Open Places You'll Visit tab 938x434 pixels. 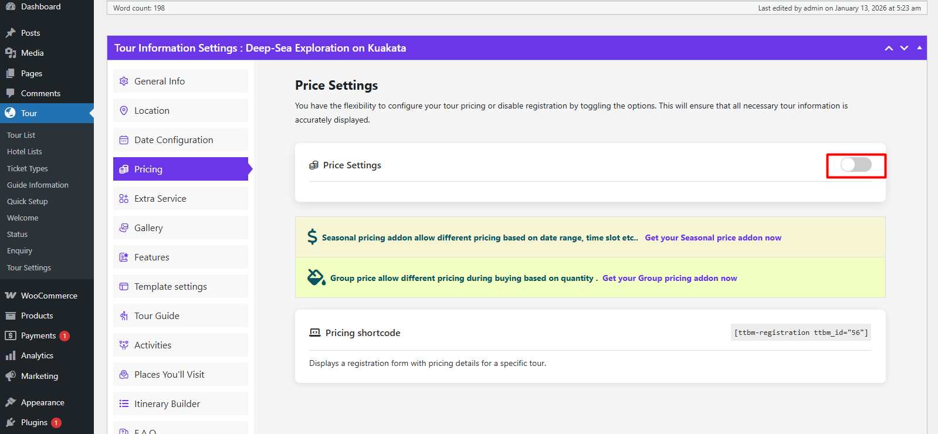[169, 375]
